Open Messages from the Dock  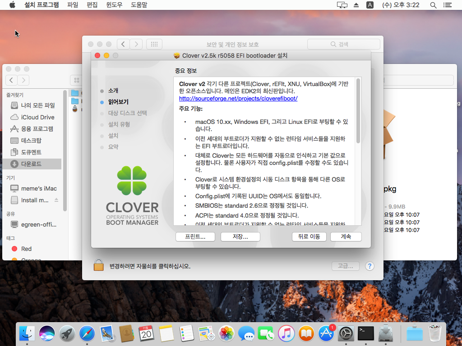click(x=246, y=334)
